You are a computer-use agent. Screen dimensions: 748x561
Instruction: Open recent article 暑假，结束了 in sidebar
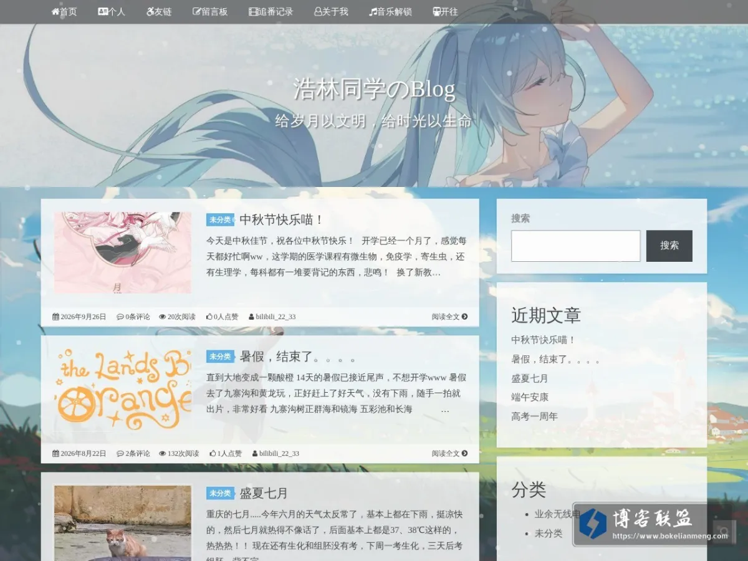coord(556,360)
